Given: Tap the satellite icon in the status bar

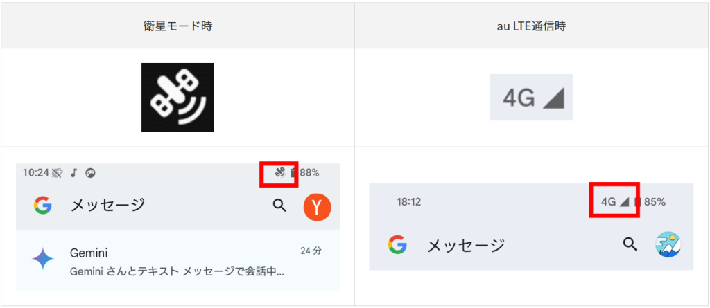Looking at the screenshot, I should point(280,173).
